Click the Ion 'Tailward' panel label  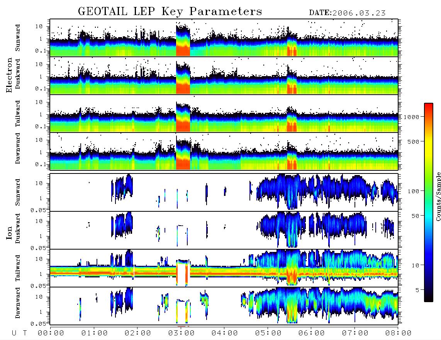click(x=17, y=268)
